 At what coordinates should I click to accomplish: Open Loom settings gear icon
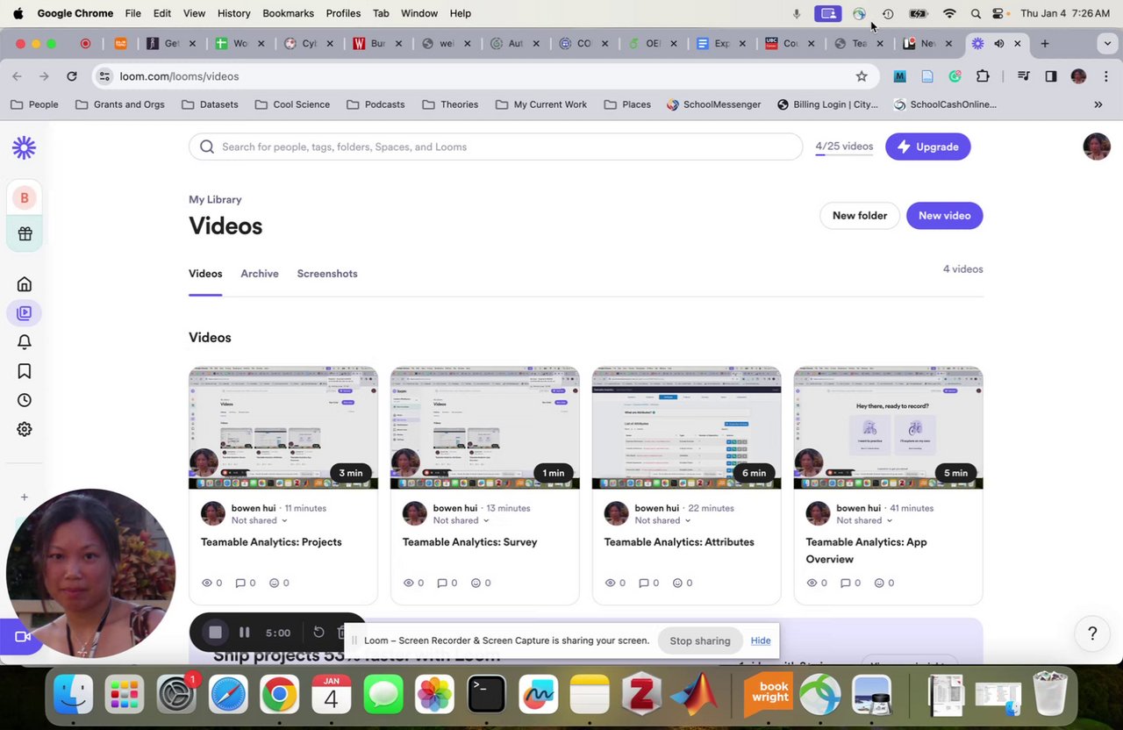point(25,429)
